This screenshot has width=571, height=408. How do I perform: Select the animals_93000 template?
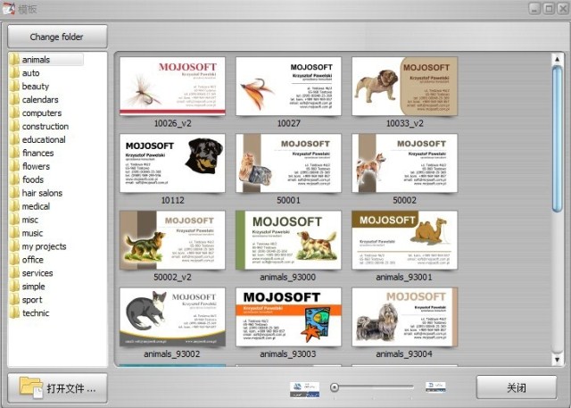[288, 240]
